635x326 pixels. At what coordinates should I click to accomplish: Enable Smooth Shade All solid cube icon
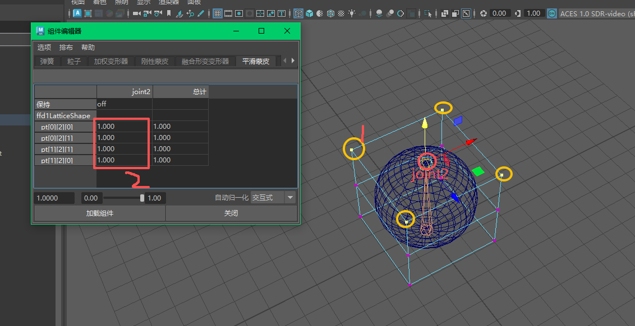click(x=310, y=13)
